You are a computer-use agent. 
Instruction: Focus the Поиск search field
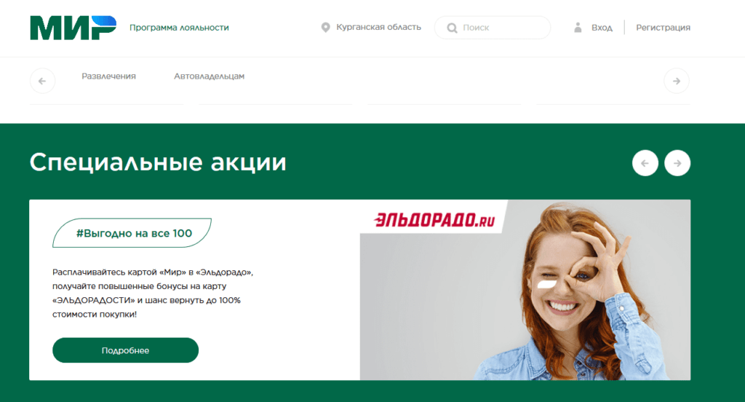click(x=493, y=28)
